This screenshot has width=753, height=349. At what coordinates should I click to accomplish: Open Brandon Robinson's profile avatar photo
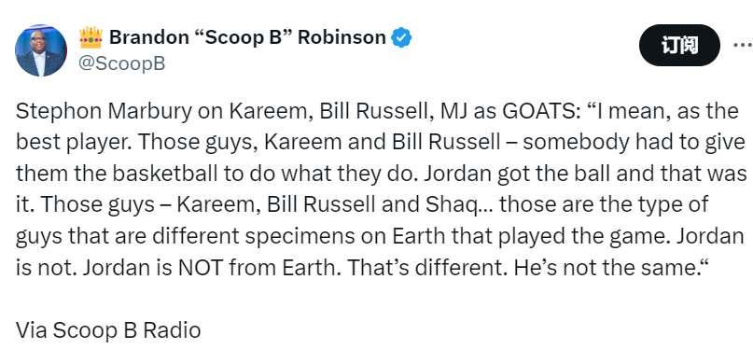click(41, 50)
